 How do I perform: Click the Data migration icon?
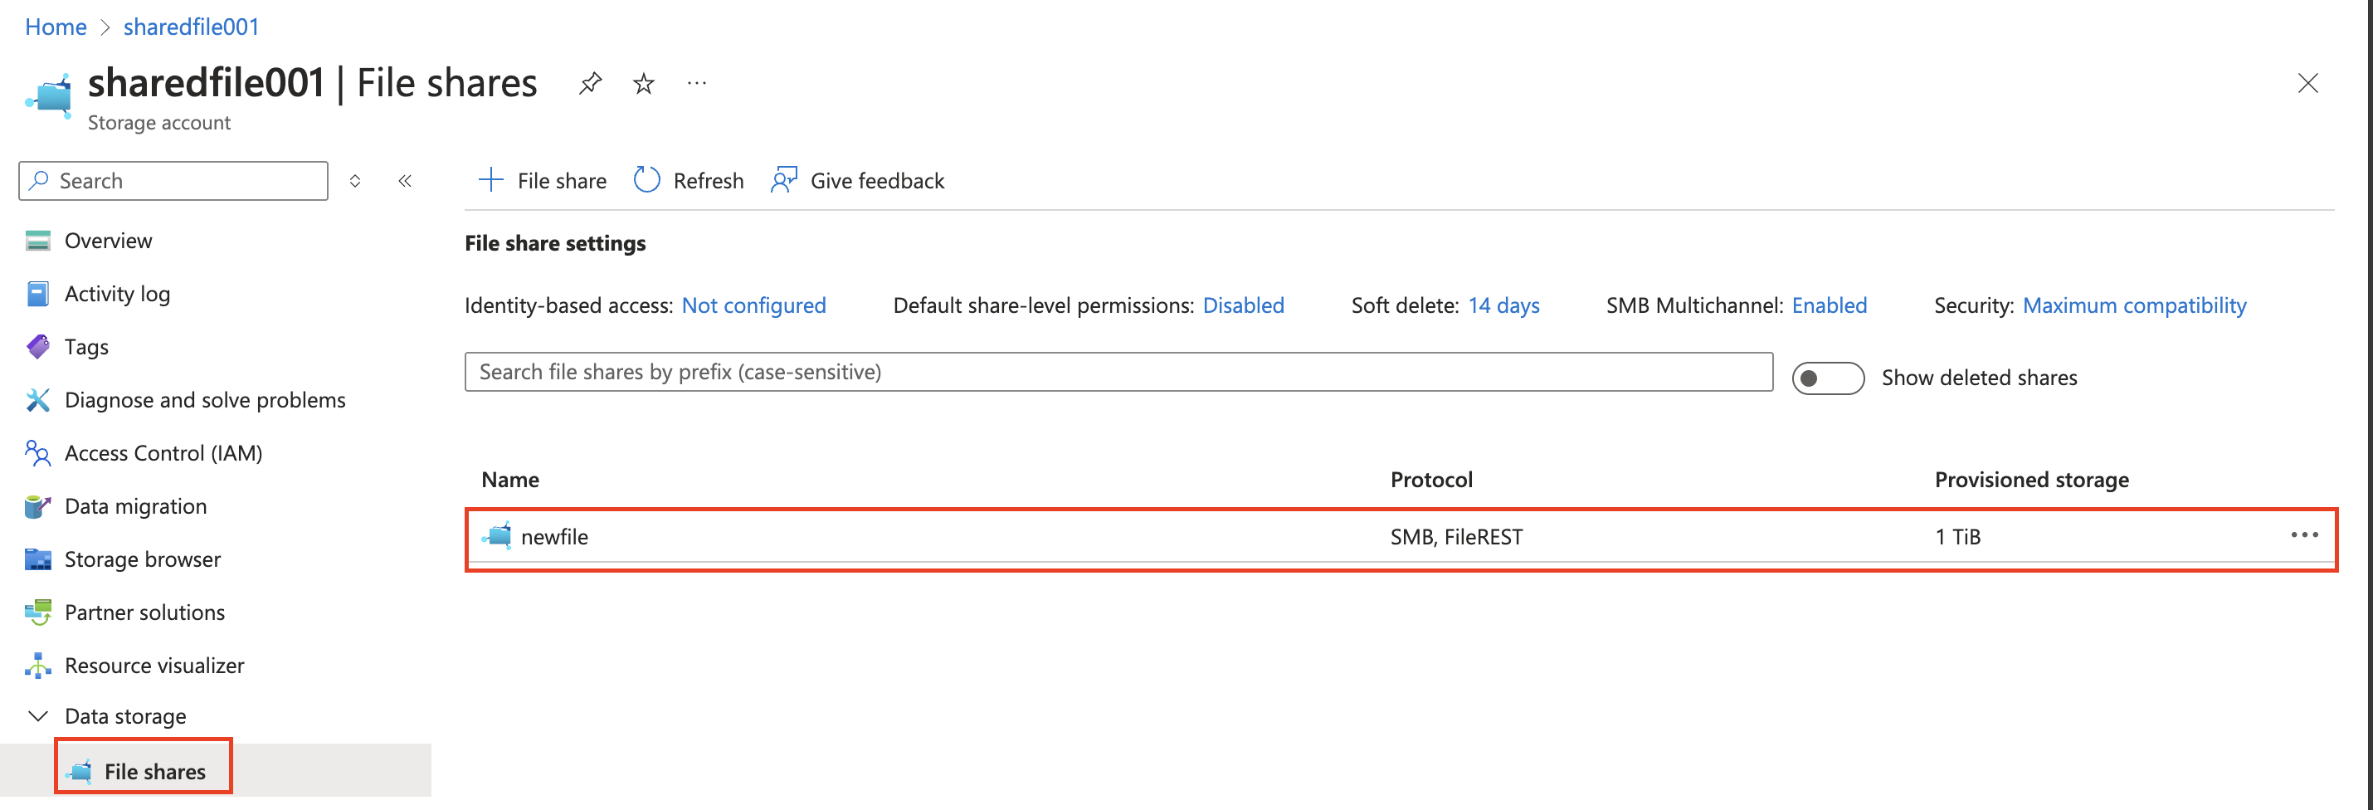pos(38,506)
